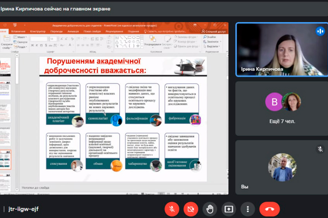The width and height of the screenshot is (328, 218).
Task: Open the three-dot more options menu
Action: (248, 209)
